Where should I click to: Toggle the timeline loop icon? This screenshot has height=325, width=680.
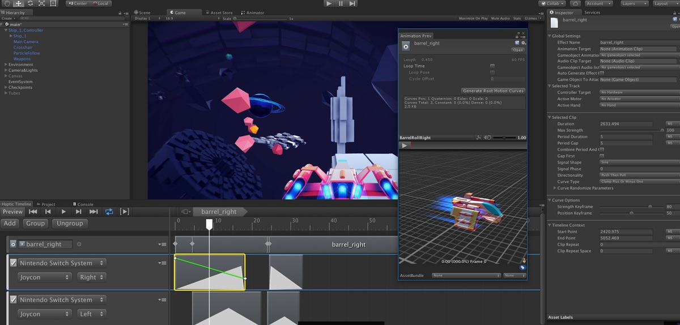pyautogui.click(x=109, y=212)
